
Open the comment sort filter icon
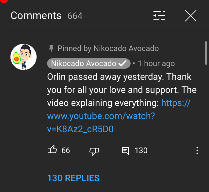[x=159, y=15]
